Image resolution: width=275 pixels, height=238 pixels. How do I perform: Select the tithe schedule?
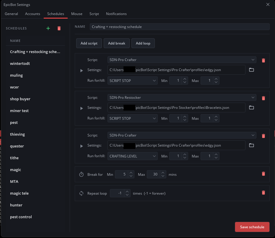point(35,158)
